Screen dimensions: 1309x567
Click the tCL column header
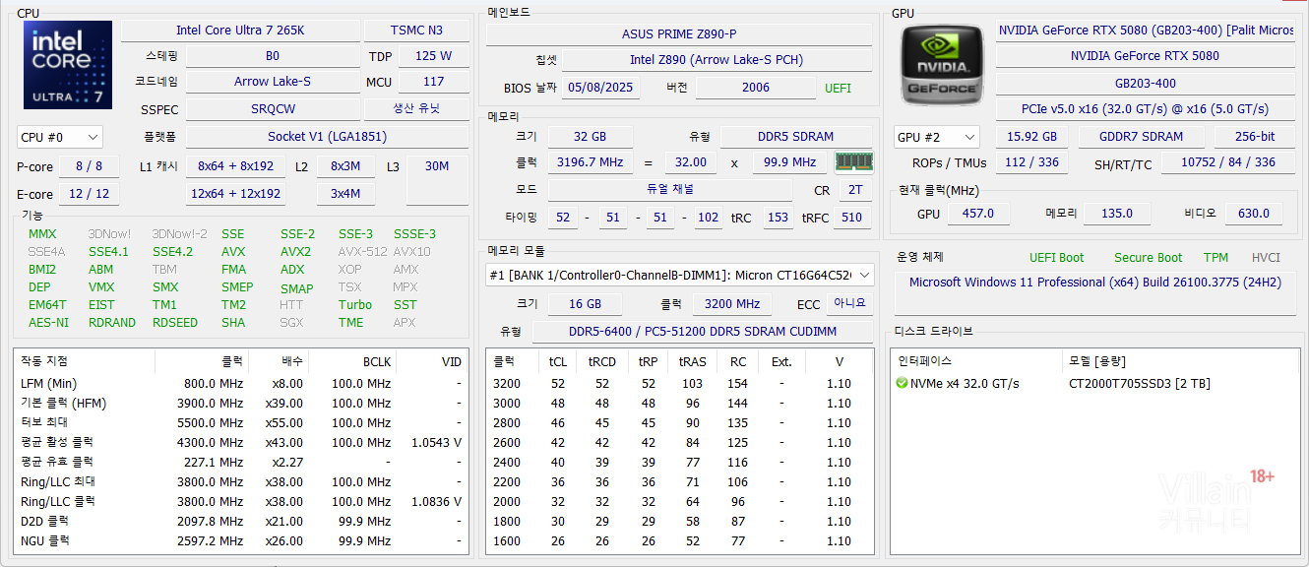(557, 361)
